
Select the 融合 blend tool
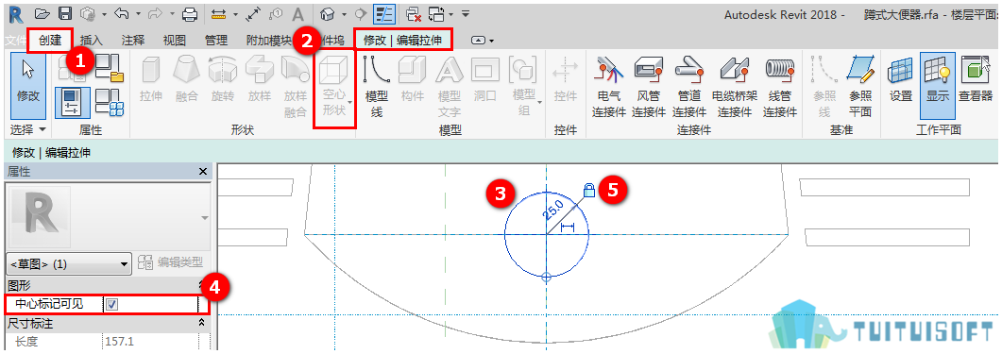[x=187, y=80]
